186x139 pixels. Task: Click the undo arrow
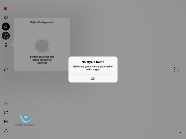6,103
